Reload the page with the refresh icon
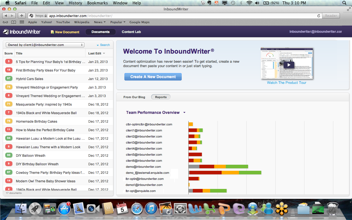 point(319,16)
